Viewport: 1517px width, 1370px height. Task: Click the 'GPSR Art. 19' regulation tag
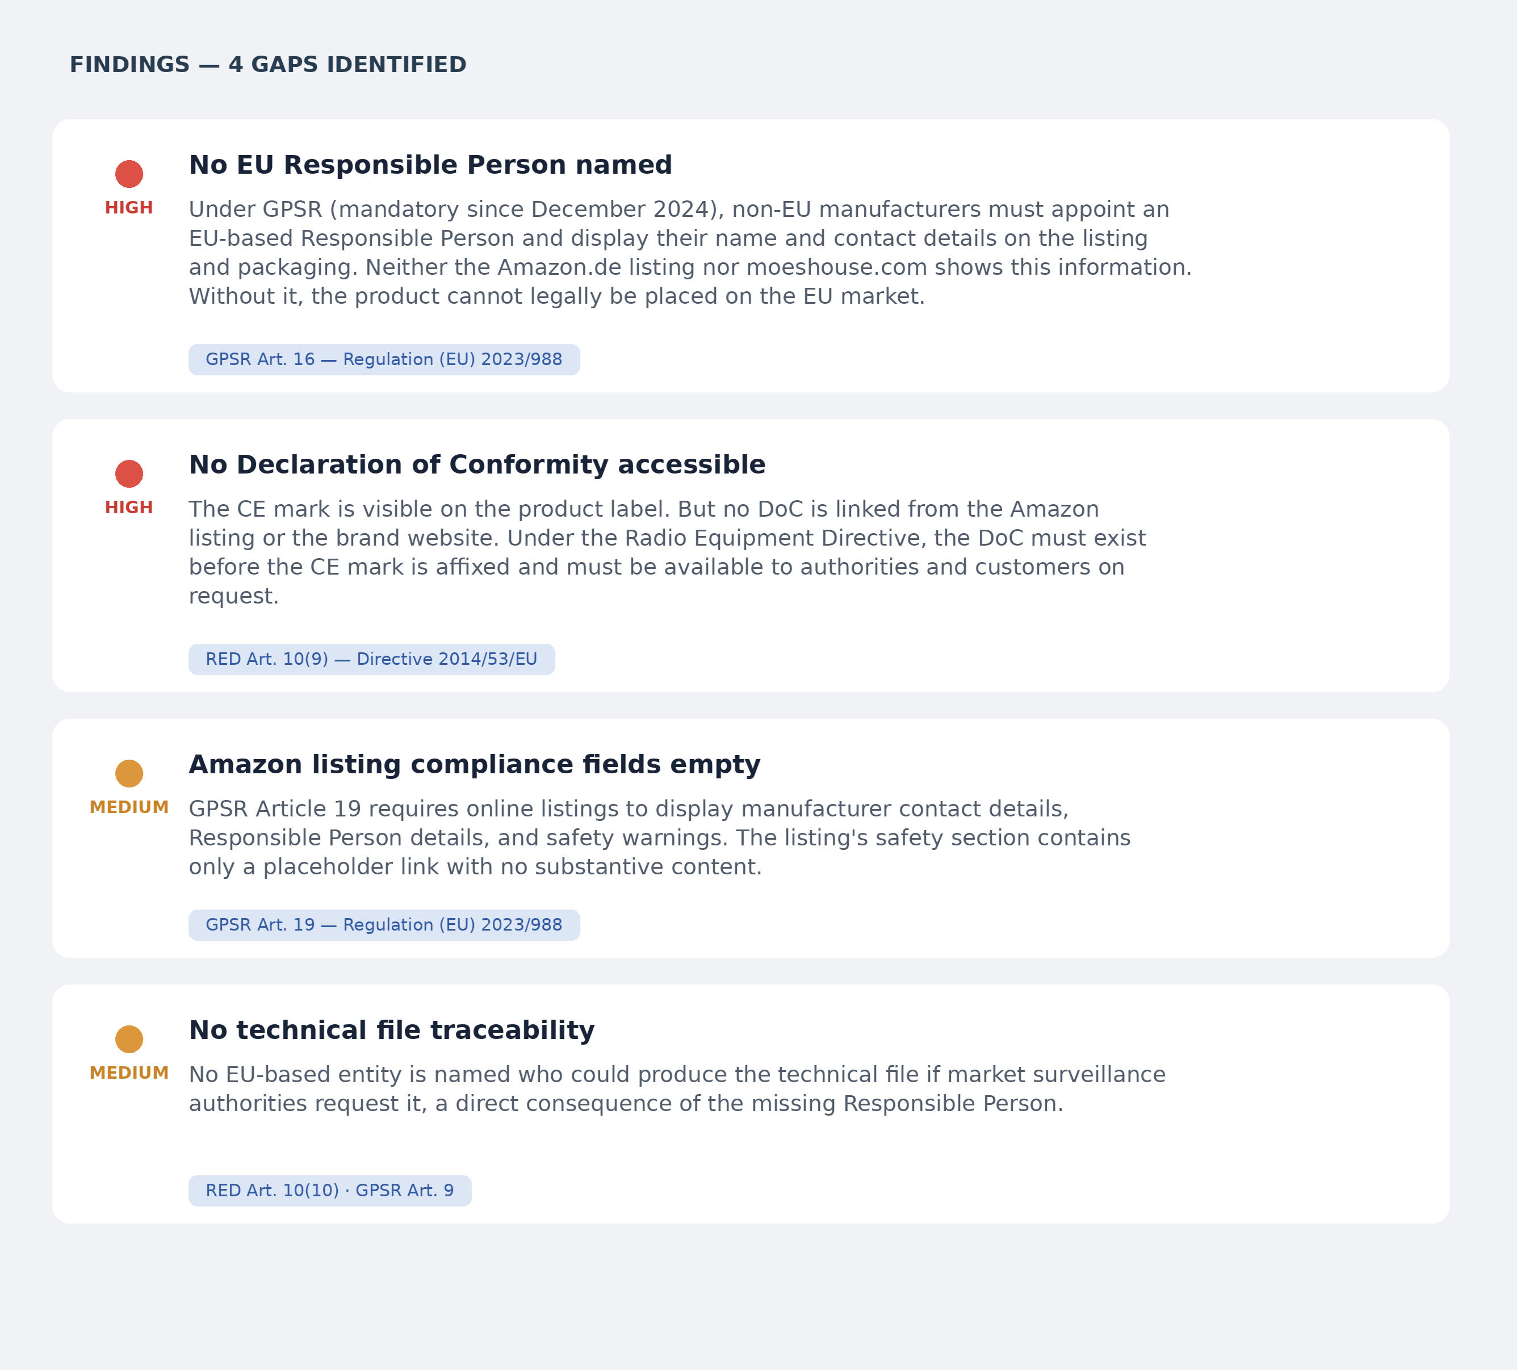[x=384, y=925]
